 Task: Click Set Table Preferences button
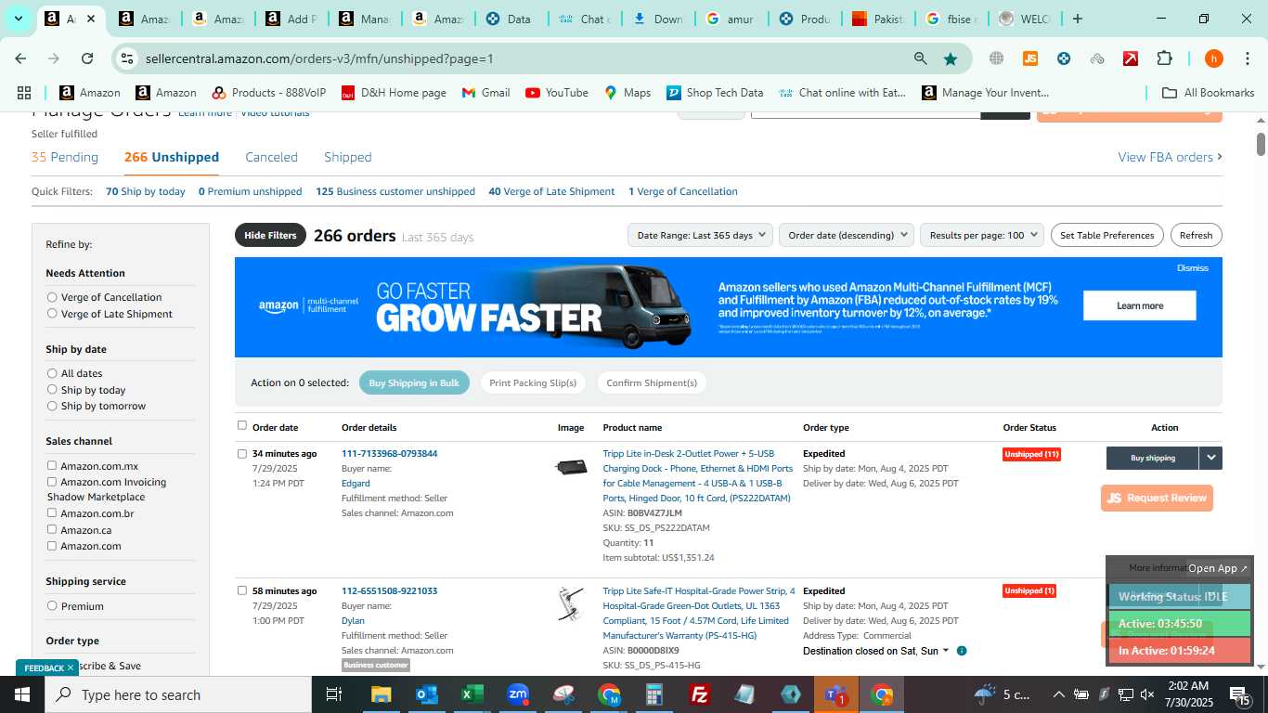pos(1106,235)
